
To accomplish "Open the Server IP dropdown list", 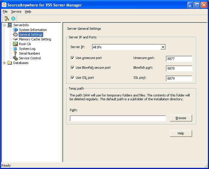I will point(163,47).
